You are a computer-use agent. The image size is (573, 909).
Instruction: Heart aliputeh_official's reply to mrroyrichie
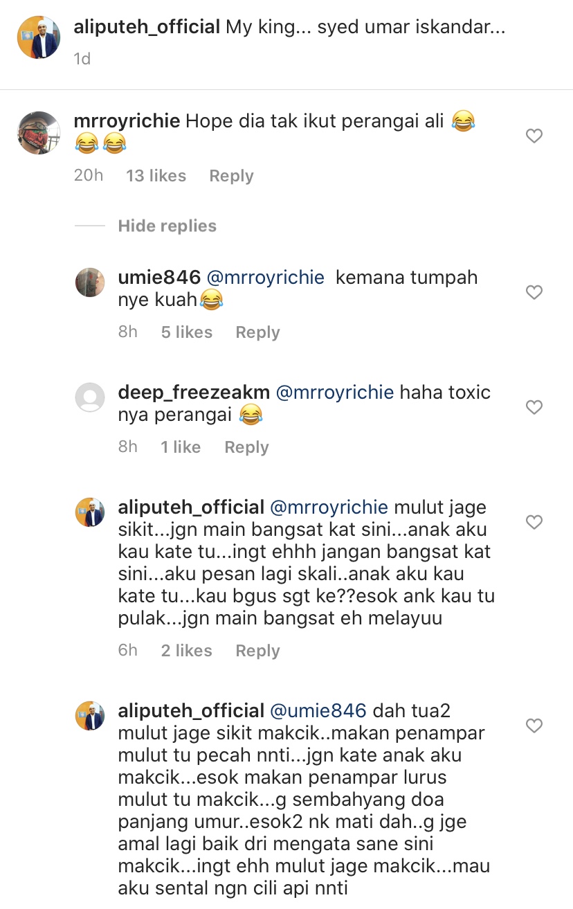coord(534,522)
